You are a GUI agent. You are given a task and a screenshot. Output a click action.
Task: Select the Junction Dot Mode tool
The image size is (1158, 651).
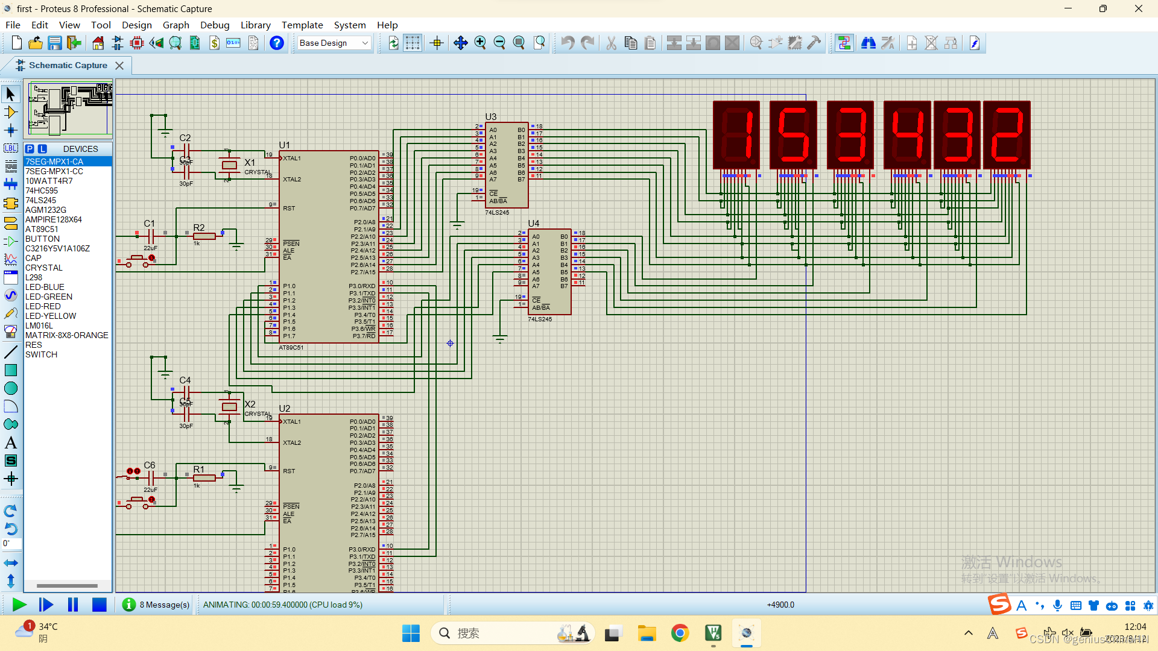point(10,130)
